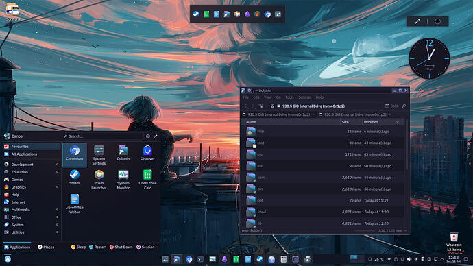The image size is (473, 266).
Task: Open the Scratch desktop icon
Action: pos(12,12)
